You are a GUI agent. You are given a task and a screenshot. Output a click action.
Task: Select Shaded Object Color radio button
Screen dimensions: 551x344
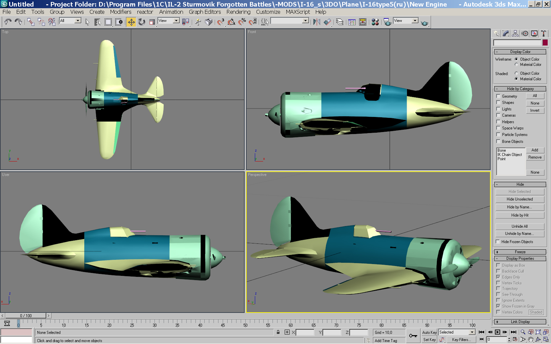[516, 73]
